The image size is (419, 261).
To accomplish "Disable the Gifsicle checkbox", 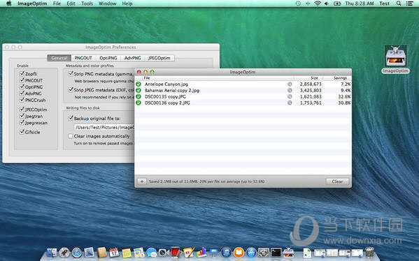I will (x=22, y=132).
